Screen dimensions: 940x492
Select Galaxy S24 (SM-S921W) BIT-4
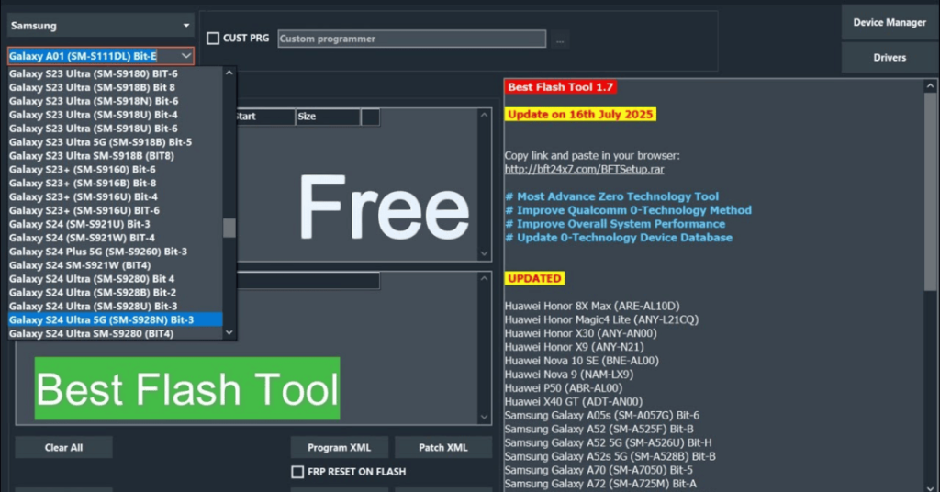(x=115, y=238)
